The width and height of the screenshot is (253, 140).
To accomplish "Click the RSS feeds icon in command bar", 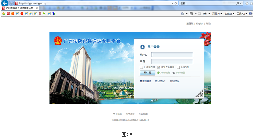I will (191, 14).
